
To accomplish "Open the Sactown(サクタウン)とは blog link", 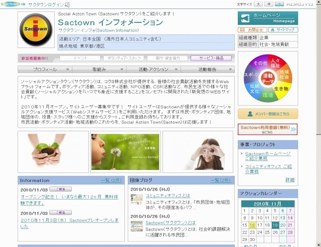I will 171,222.
